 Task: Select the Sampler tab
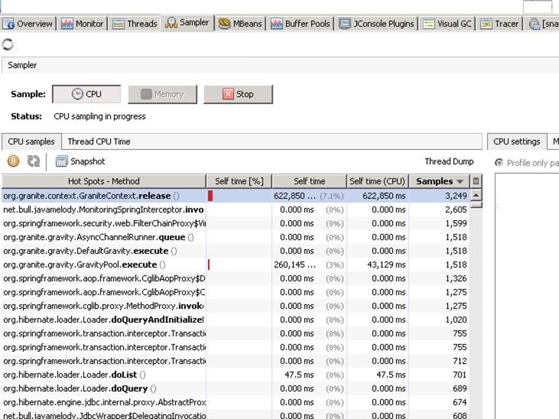pos(187,23)
